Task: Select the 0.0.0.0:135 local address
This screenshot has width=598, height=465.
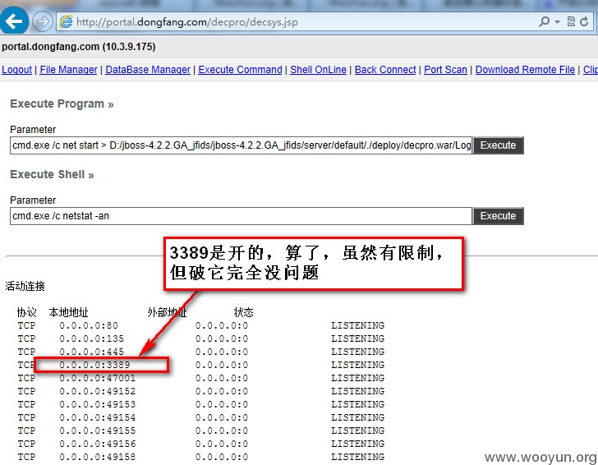Action: (91, 338)
